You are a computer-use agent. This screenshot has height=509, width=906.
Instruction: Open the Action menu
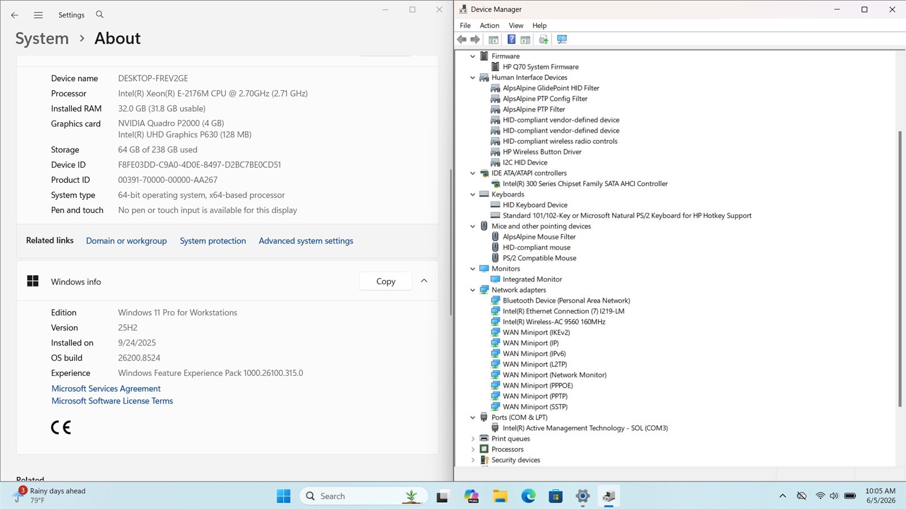(x=489, y=25)
